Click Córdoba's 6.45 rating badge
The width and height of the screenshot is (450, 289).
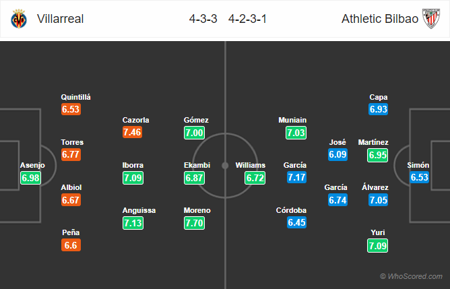click(x=297, y=222)
